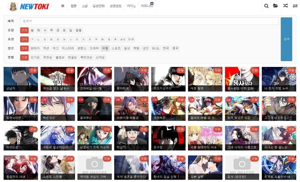Open the hamburger menu icon
Viewport: 300px width, 182px height.
pyautogui.click(x=63, y=6)
